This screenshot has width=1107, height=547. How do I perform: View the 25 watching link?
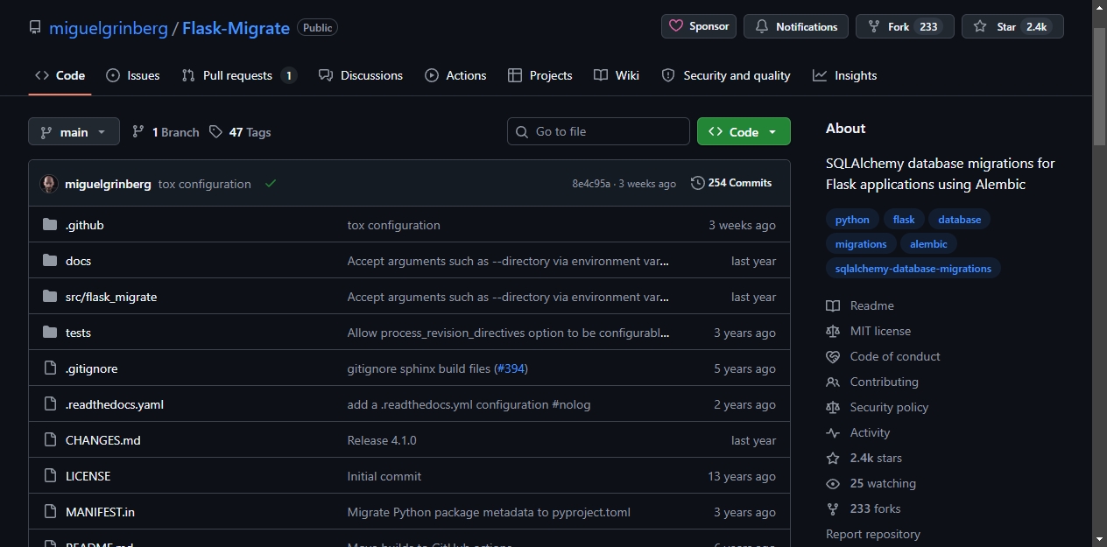(871, 483)
